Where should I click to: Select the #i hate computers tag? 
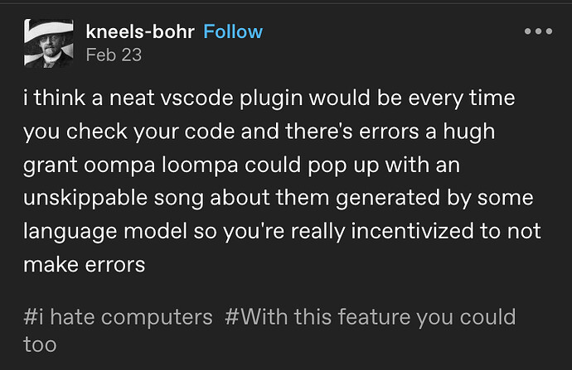click(118, 317)
